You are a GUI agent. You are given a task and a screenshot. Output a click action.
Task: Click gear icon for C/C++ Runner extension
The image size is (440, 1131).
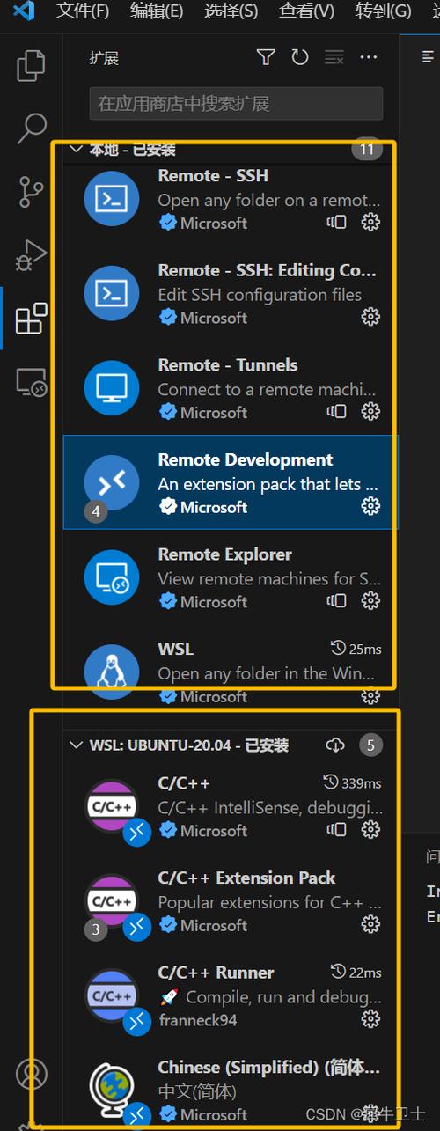tap(370, 1019)
